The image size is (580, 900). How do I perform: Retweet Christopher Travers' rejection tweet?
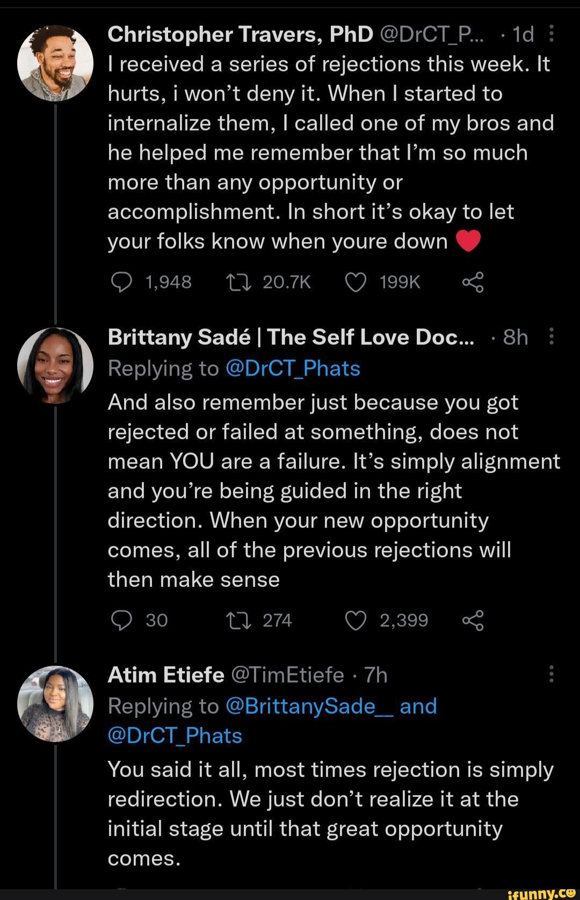click(x=236, y=281)
